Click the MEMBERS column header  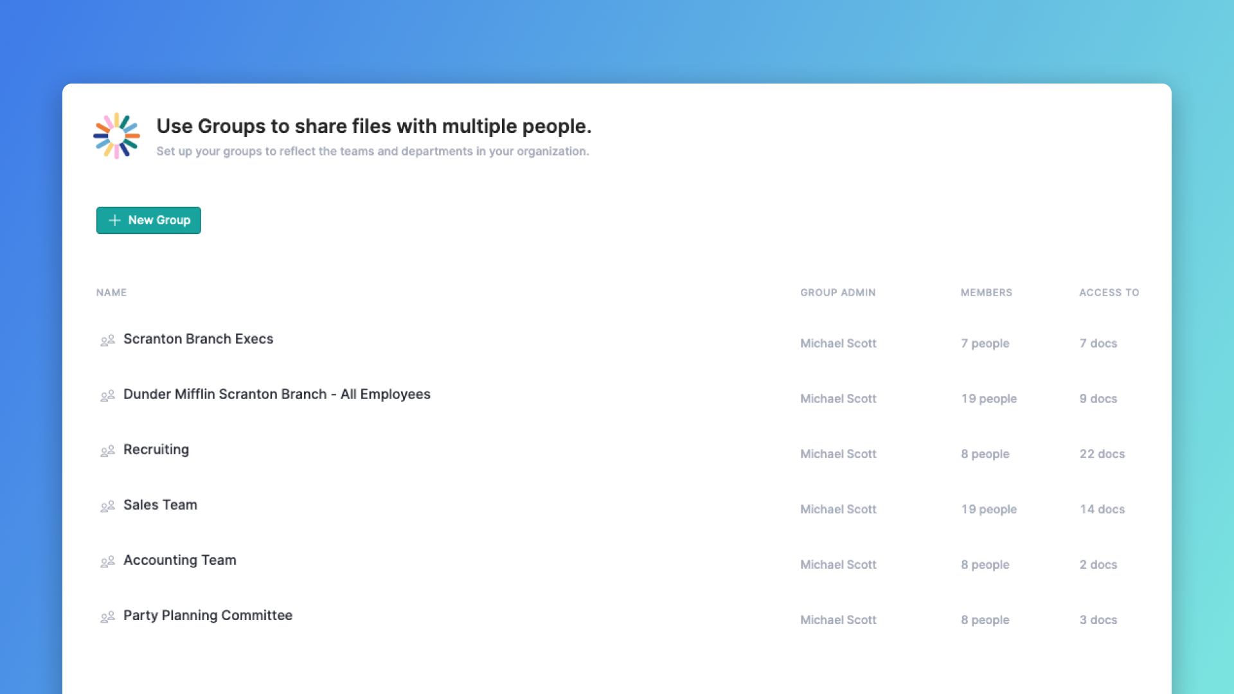point(987,292)
